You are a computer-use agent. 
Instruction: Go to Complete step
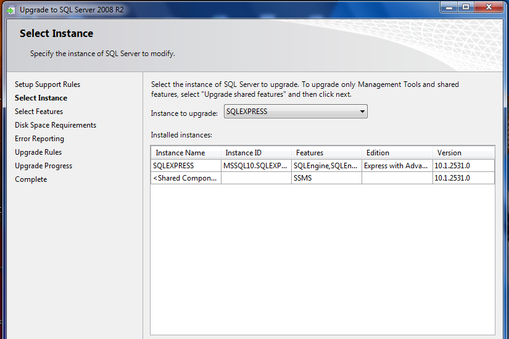pos(31,179)
